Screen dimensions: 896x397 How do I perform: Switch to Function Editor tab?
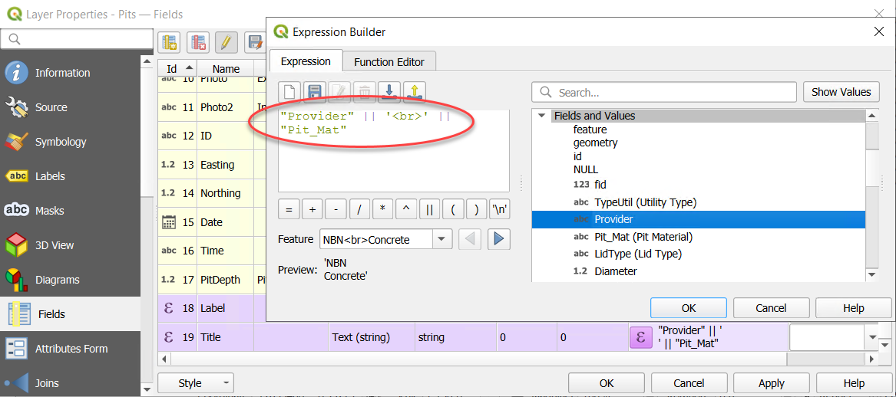pos(389,61)
